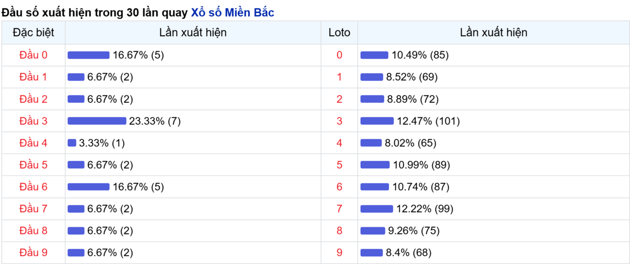
Task: Click the Đầu 0 row label
Action: click(x=33, y=55)
